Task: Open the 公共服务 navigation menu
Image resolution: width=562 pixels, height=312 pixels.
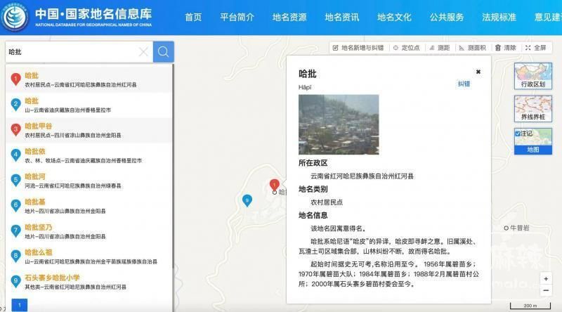Action: click(447, 18)
